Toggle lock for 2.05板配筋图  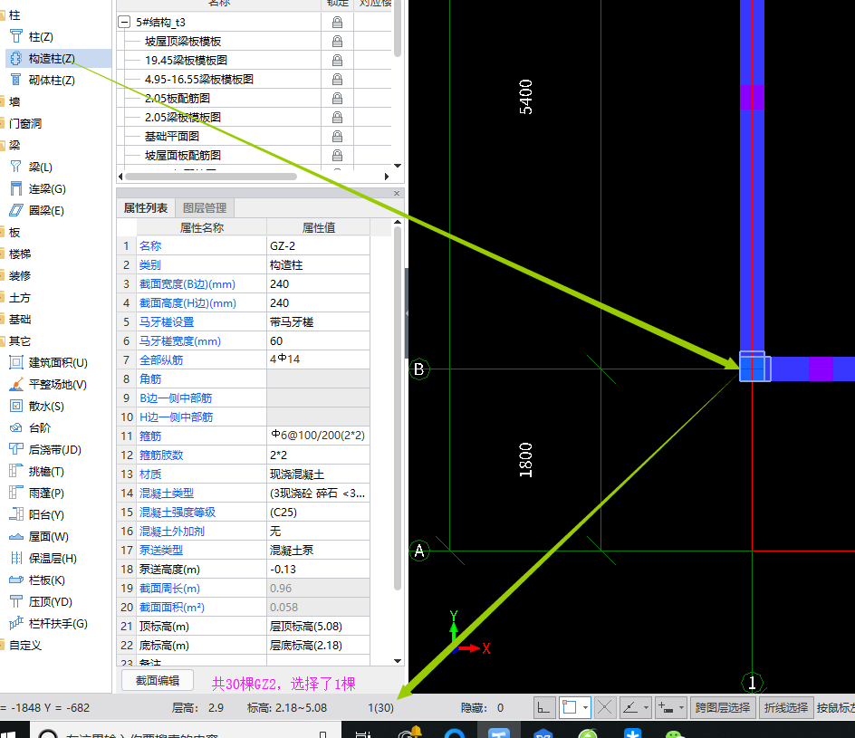pos(338,99)
